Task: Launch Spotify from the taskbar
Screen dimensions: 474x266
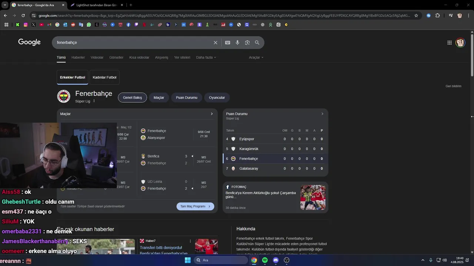Action: click(265, 260)
